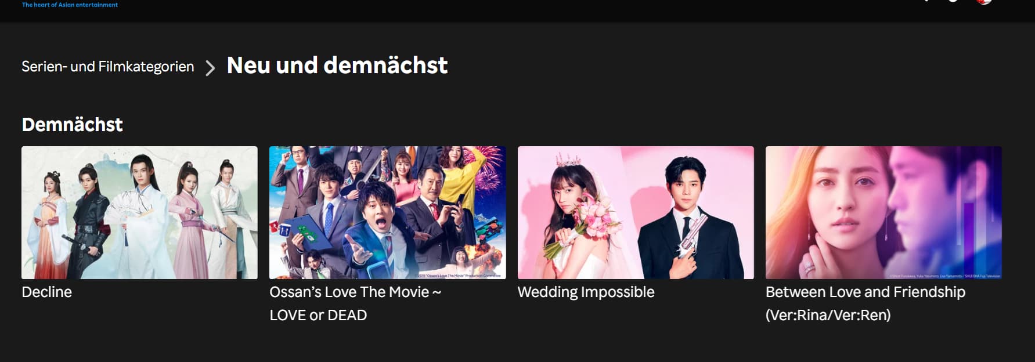Click the Between Love and Friendship title
This screenshot has height=362, width=1035.
coord(865,303)
